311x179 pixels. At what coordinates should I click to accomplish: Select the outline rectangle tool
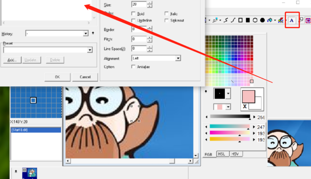(240, 20)
